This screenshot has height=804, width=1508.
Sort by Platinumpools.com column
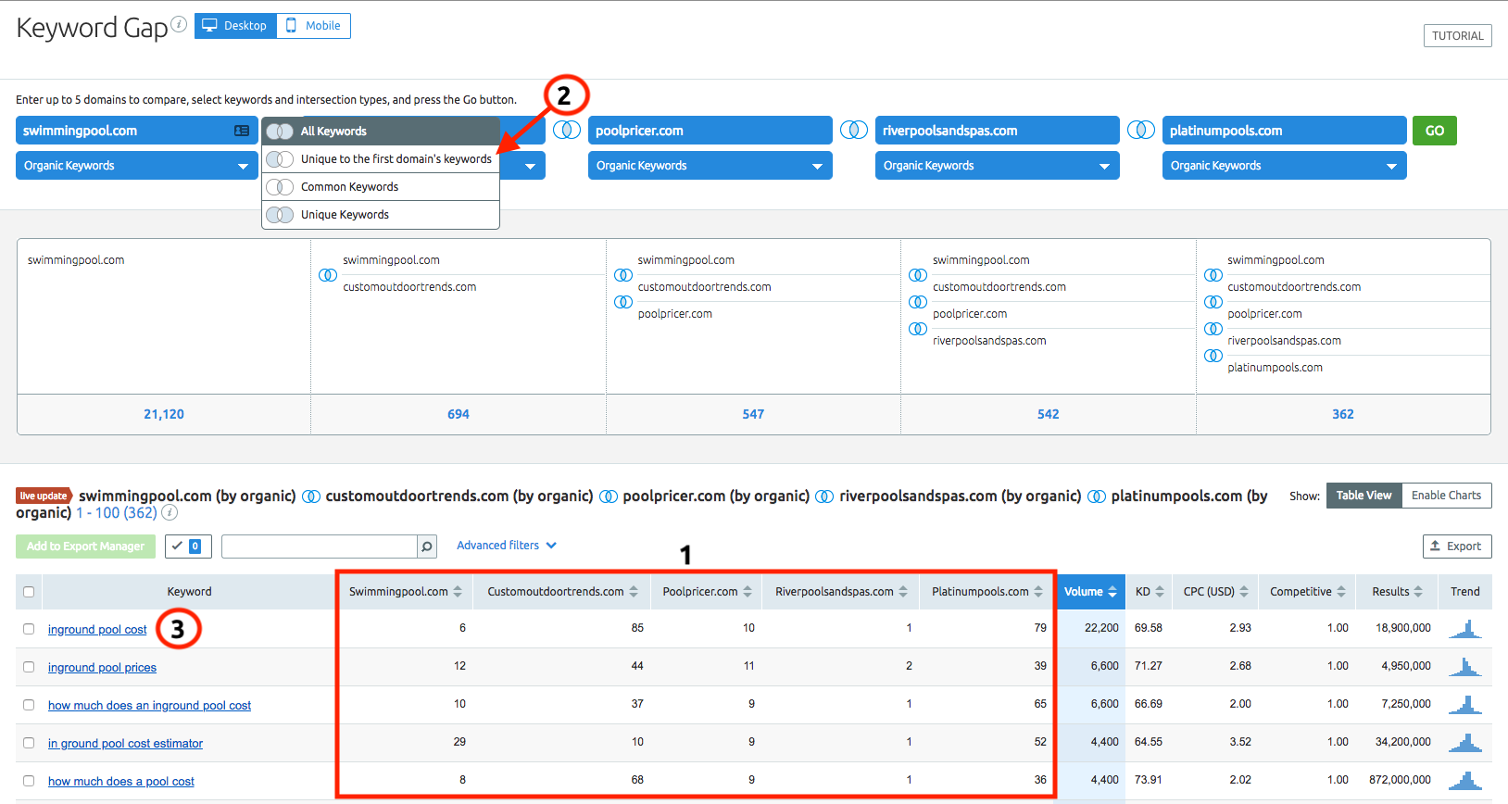[x=987, y=592]
